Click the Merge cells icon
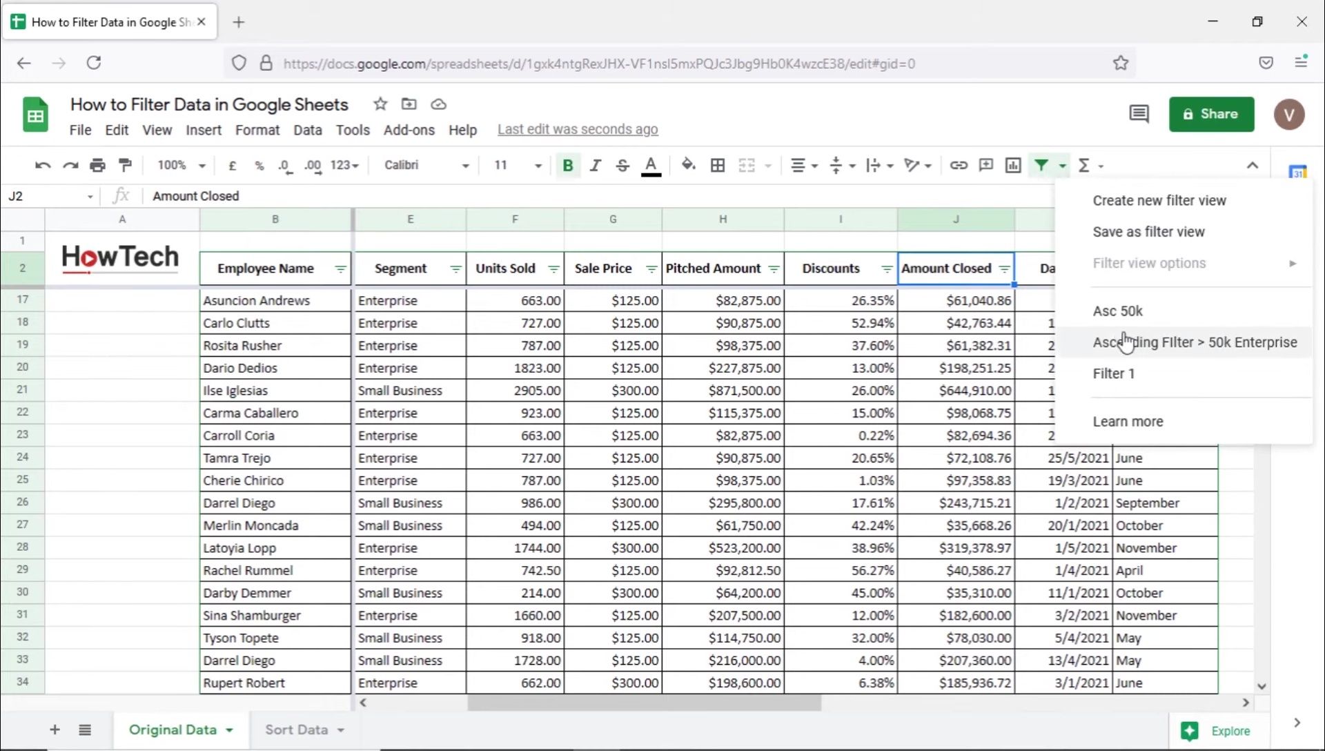Screen dimensions: 1325x751 (x=747, y=166)
